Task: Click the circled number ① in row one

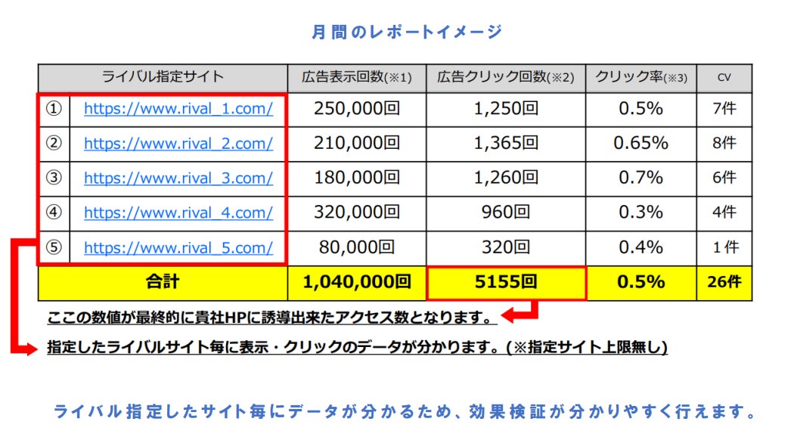Action: click(54, 109)
